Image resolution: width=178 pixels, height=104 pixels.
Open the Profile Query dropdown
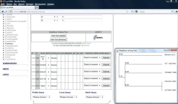pyautogui.click(x=41, y=97)
